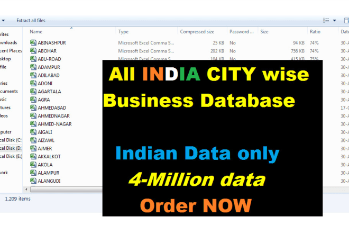The height and width of the screenshot is (233, 349).
Task: Click the AHMED-NAGAR Excel file icon
Action: tap(33, 124)
